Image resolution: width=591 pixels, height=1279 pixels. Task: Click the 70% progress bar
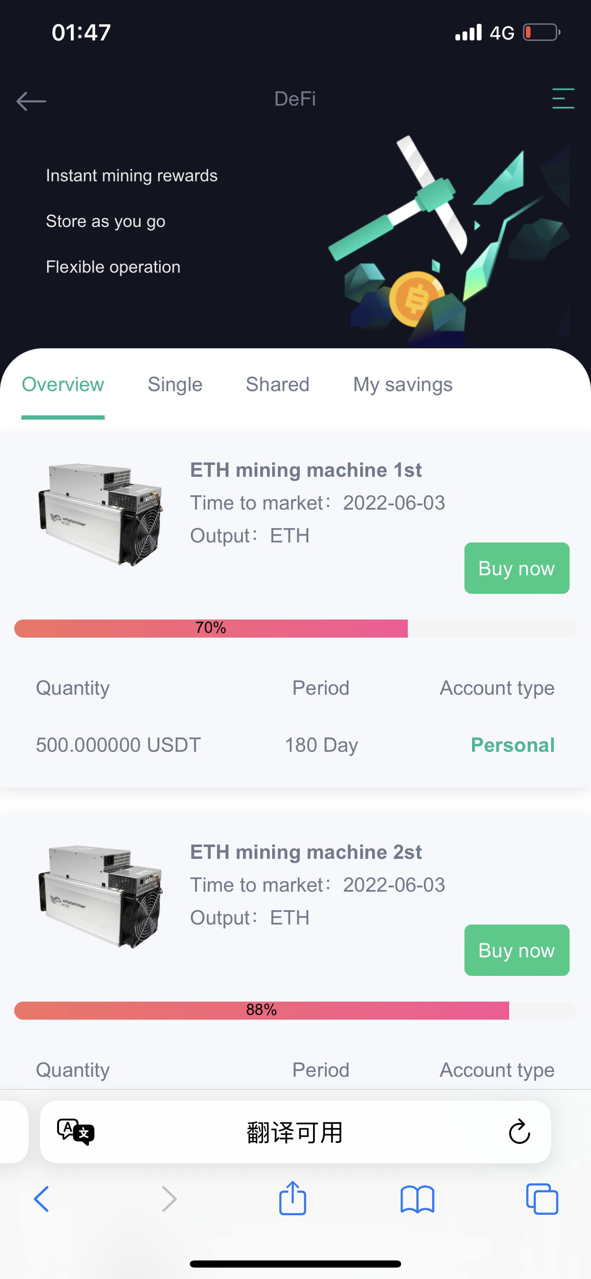coord(295,628)
